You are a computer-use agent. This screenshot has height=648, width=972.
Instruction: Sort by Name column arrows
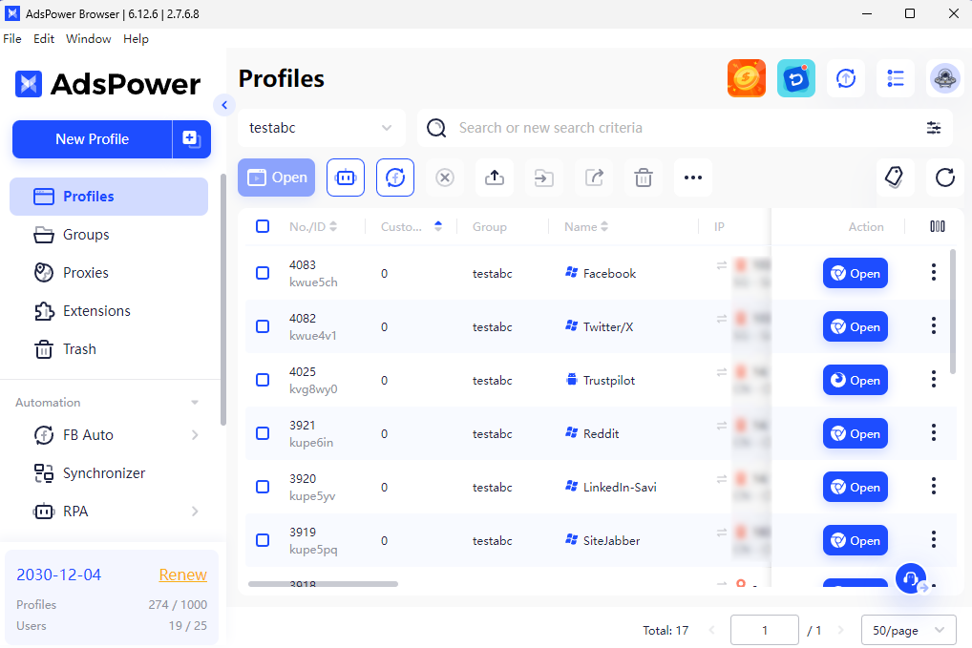pyautogui.click(x=604, y=227)
